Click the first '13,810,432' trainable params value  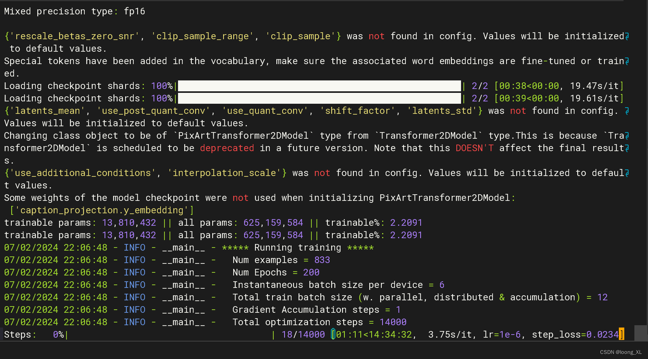[129, 223]
